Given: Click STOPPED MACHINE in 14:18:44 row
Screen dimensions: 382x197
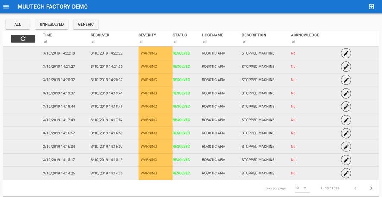Looking at the screenshot, I should tap(258, 107).
